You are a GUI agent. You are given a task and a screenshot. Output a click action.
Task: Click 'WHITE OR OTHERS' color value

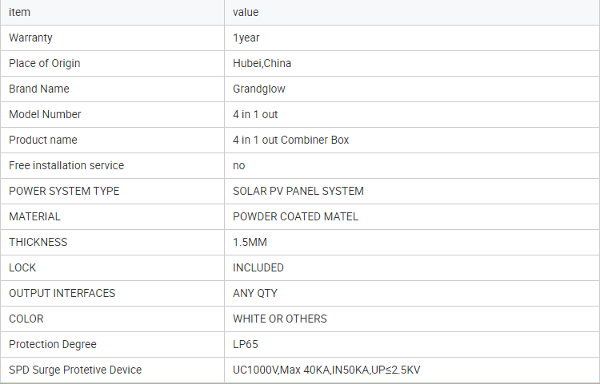tap(280, 319)
